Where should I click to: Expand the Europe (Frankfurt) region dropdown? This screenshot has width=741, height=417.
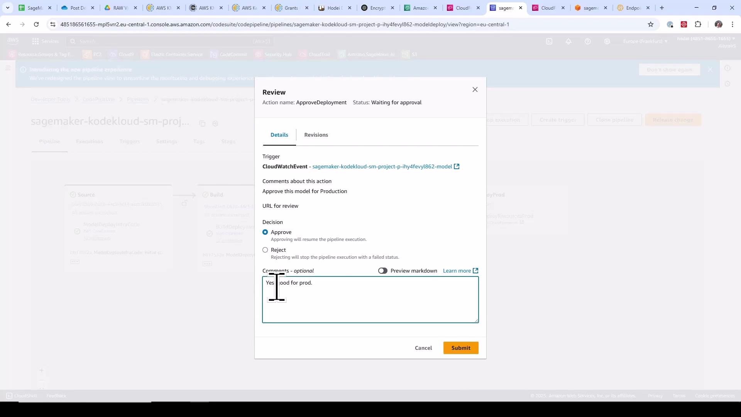pos(645,41)
